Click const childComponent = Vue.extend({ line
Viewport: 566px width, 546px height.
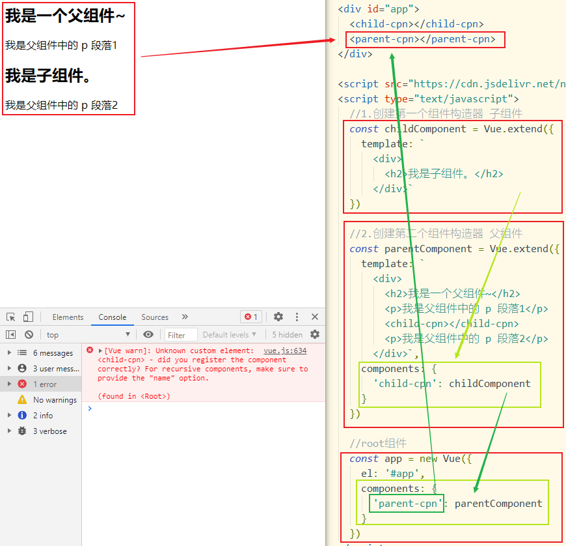coord(451,129)
